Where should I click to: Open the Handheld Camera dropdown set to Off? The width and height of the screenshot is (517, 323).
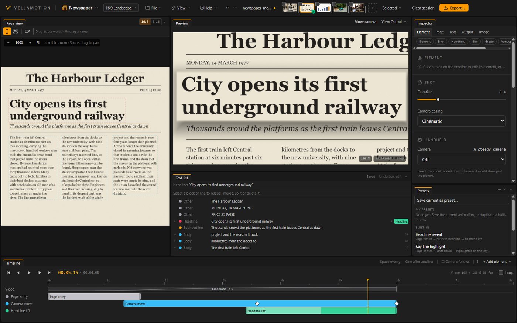pyautogui.click(x=461, y=159)
